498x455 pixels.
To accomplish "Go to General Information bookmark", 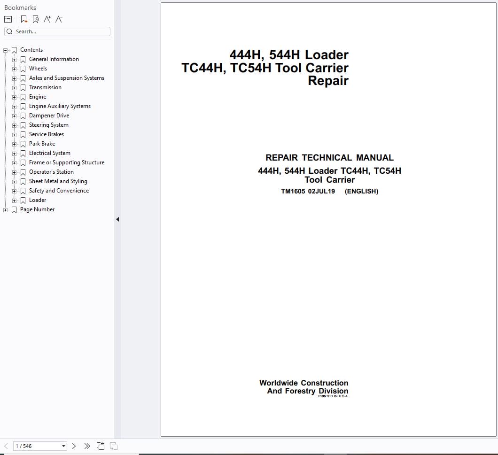I will click(54, 59).
